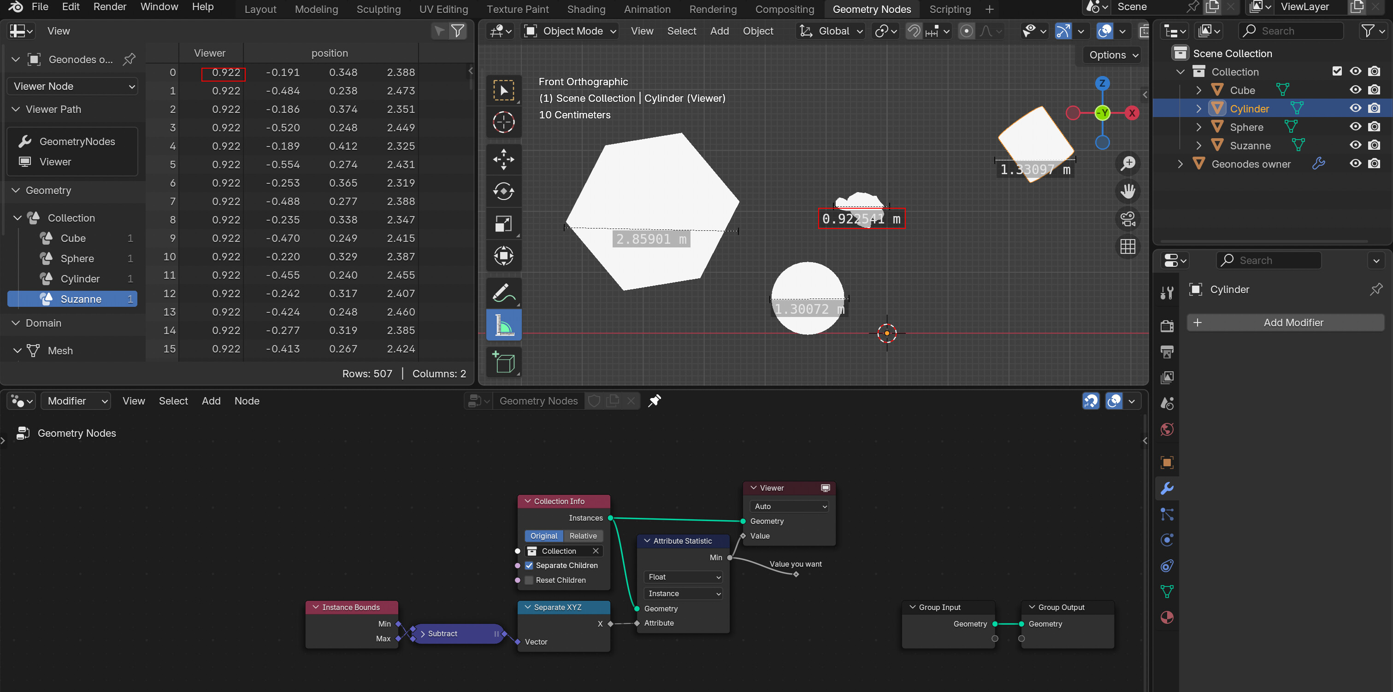Viewport: 1393px width, 692px height.
Task: Open the Object Mode dropdown
Action: coord(571,31)
